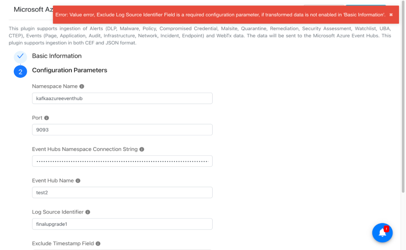Click the Event Hub Name field
Screen dimensions: 406x250
pyautogui.click(x=122, y=193)
